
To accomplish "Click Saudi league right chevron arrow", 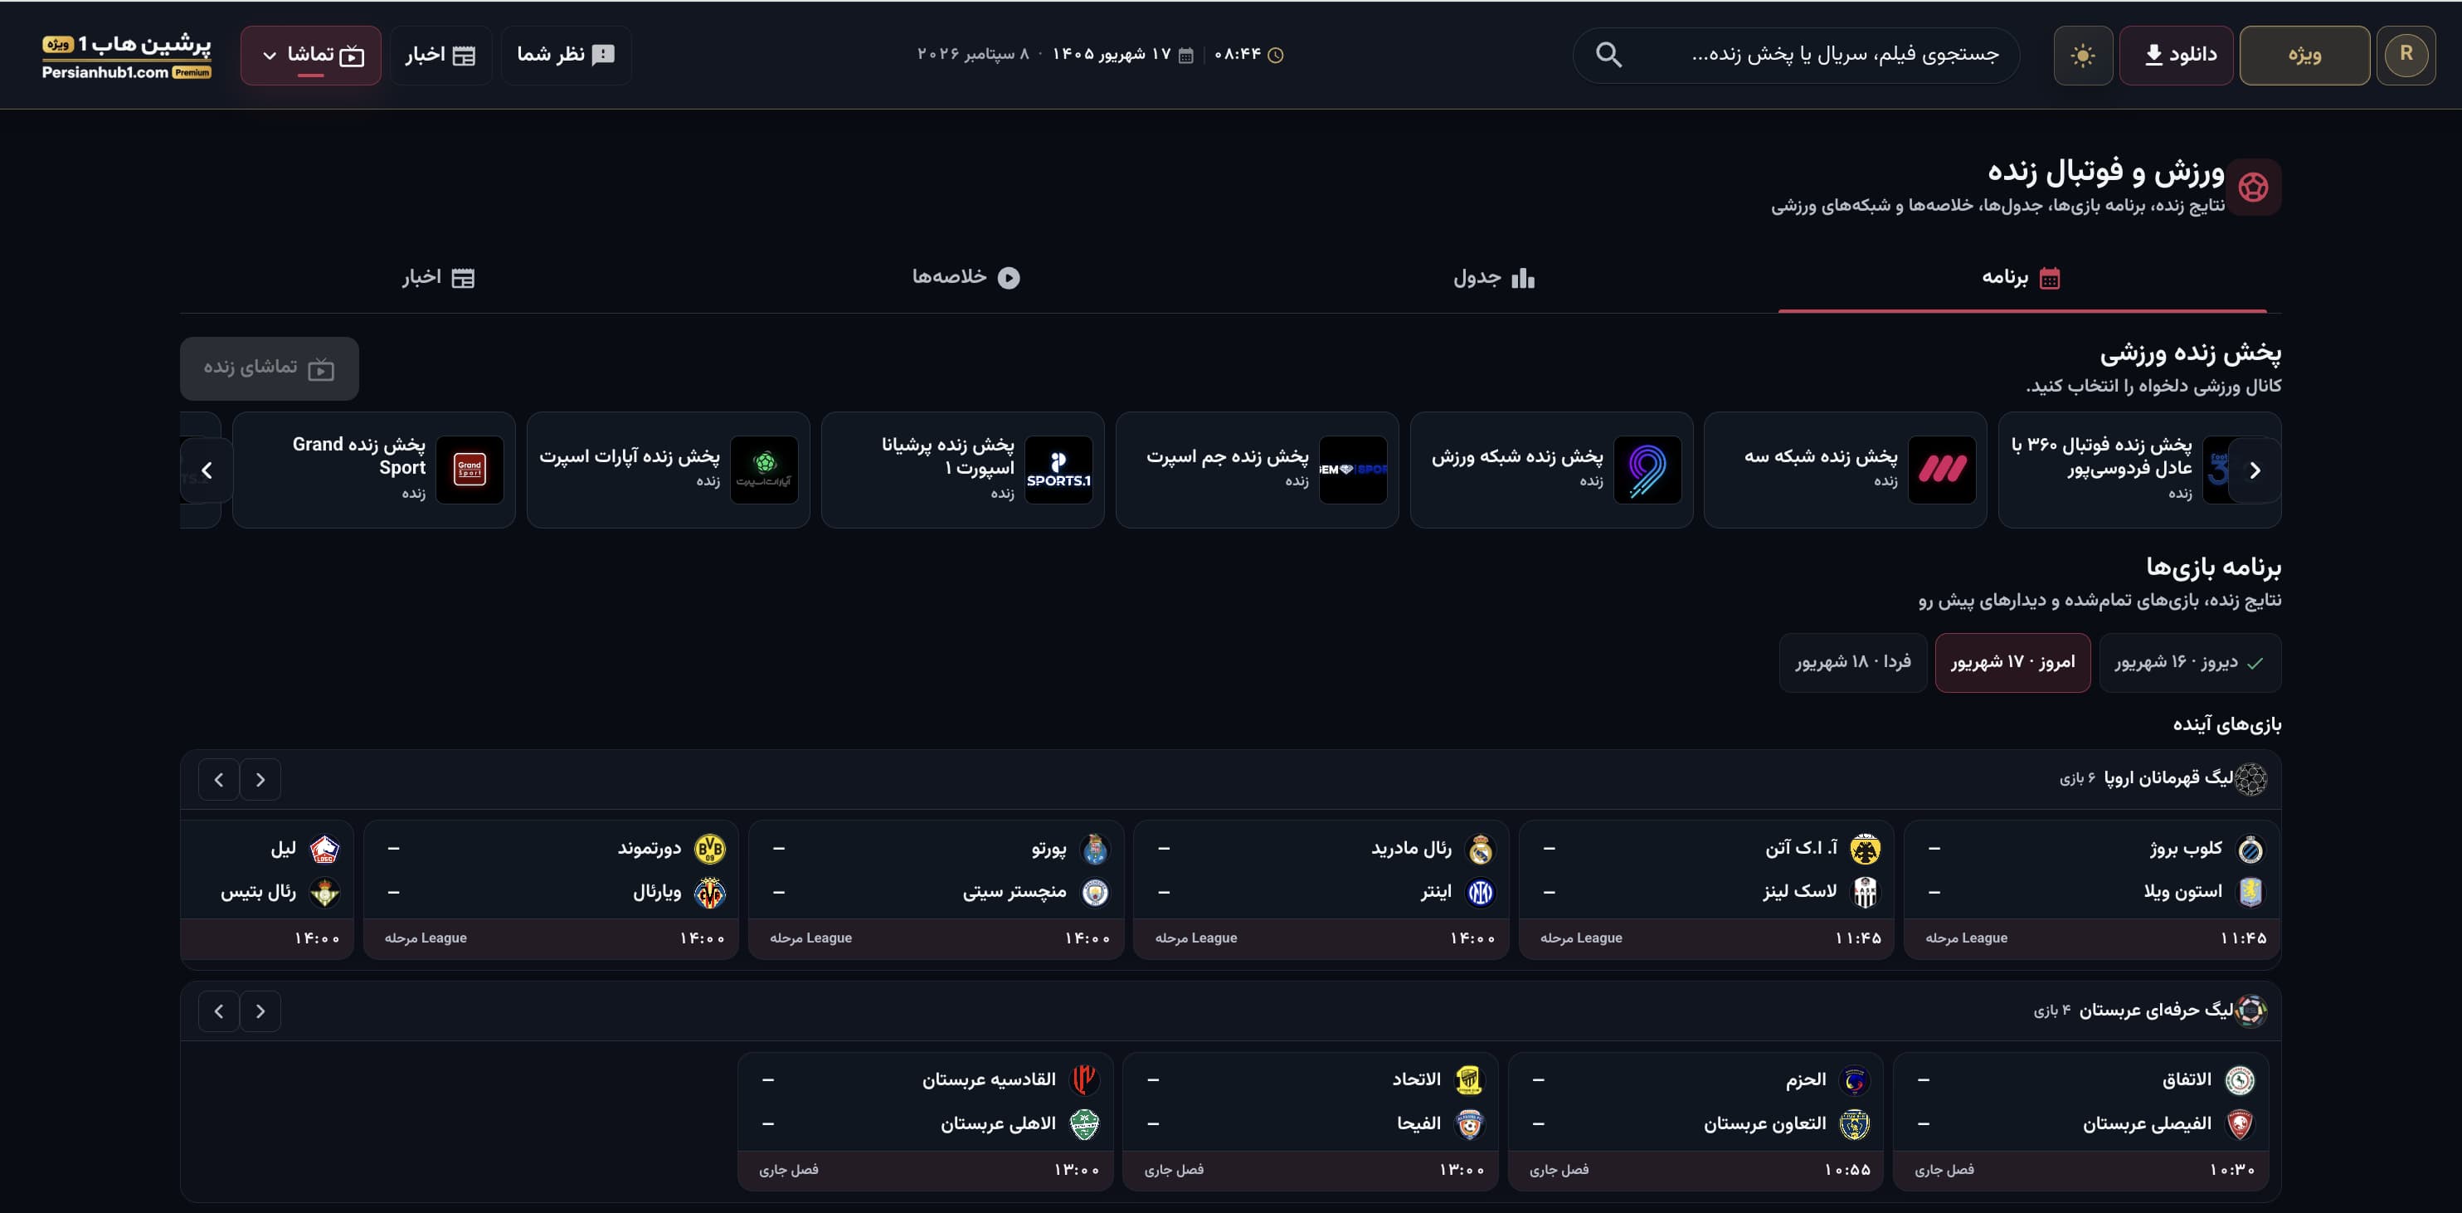I will (x=260, y=1011).
